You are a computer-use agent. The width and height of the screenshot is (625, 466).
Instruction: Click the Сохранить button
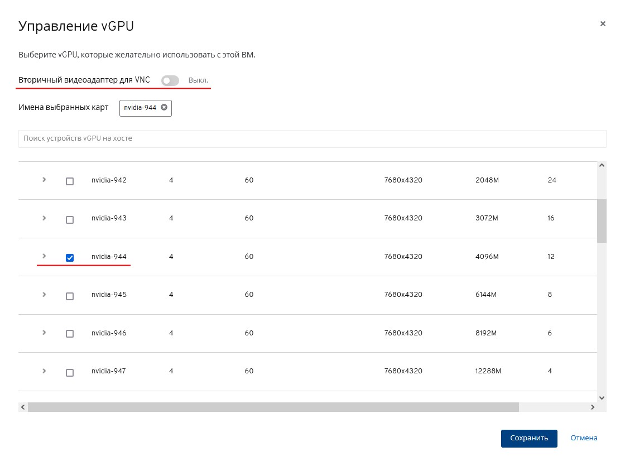(x=528, y=438)
